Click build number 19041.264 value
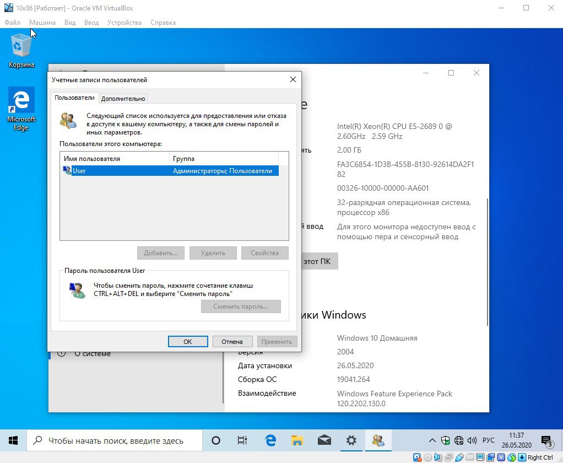563x463 pixels. point(353,379)
